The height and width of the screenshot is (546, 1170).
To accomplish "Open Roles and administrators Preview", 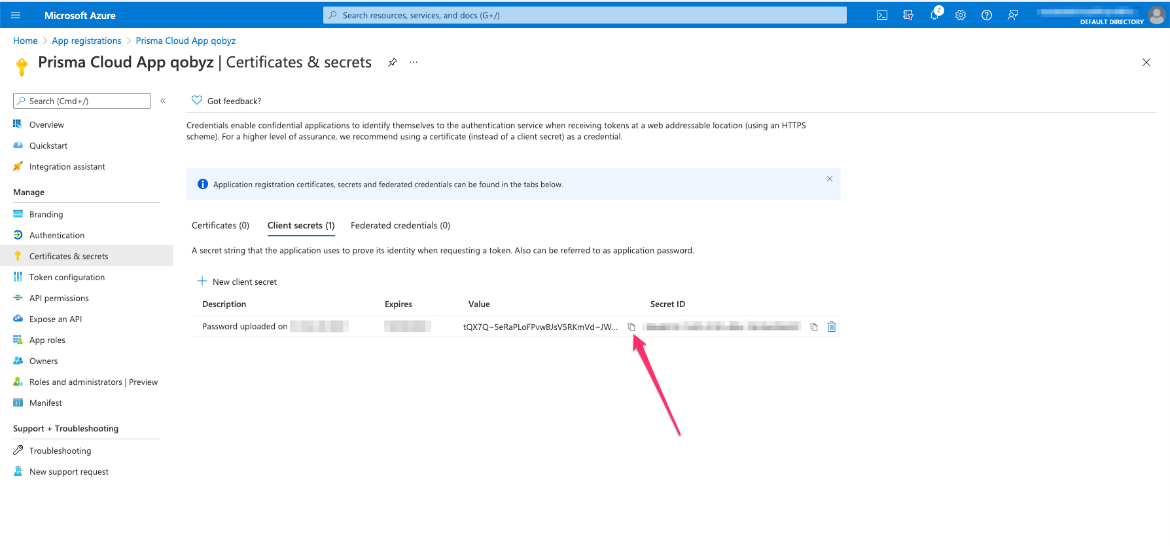I will click(94, 382).
